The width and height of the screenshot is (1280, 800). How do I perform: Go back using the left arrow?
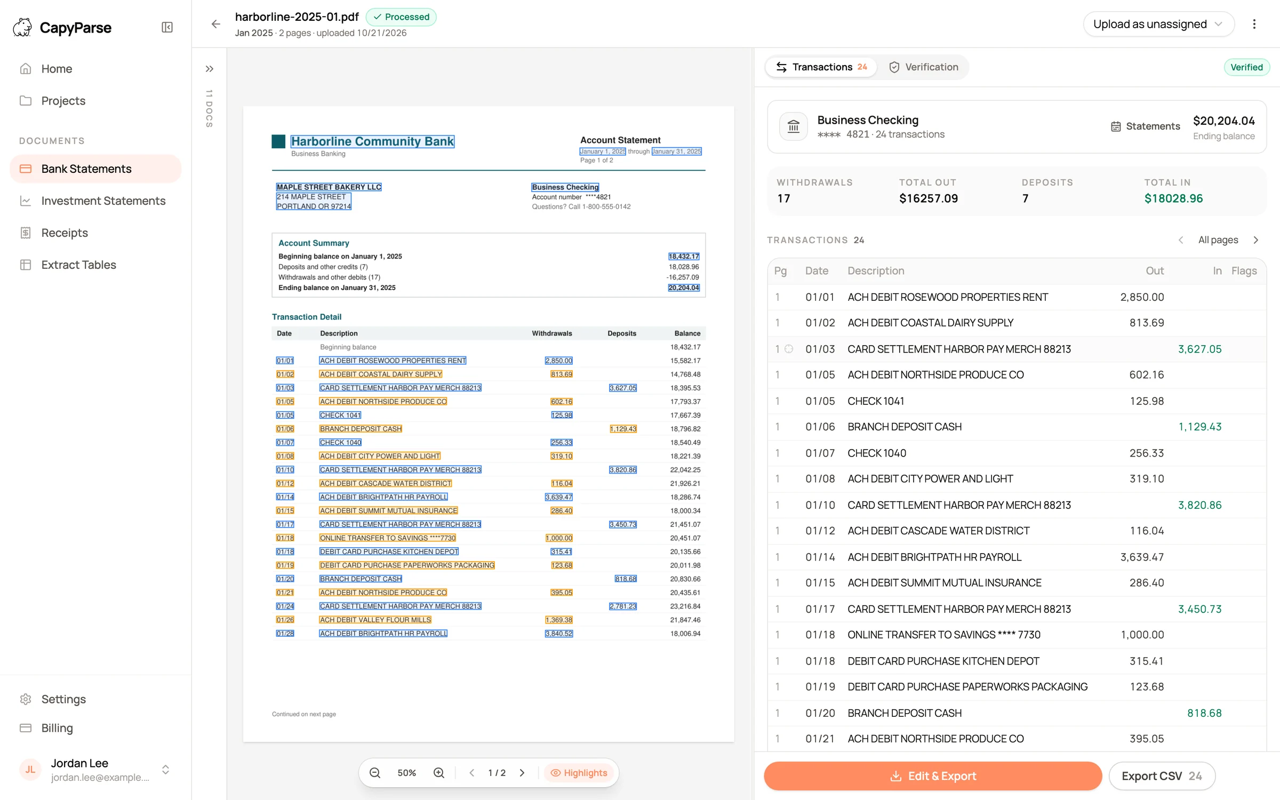215,24
